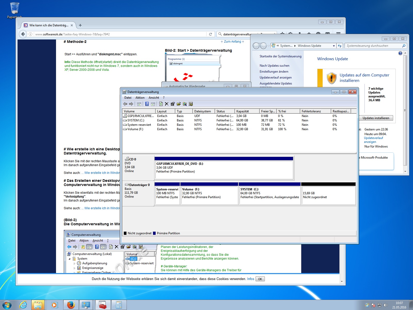The width and height of the screenshot is (413, 310).
Task: Click the blue Primäre Partition legend swatch
Action: [x=154, y=233]
